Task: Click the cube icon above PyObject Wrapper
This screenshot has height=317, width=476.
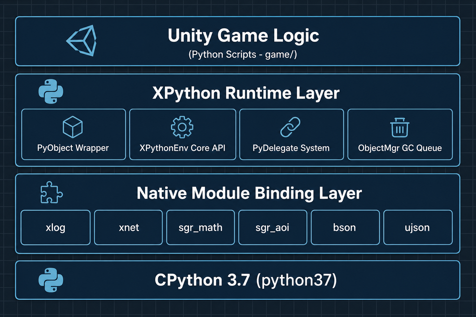Action: pyautogui.click(x=73, y=127)
